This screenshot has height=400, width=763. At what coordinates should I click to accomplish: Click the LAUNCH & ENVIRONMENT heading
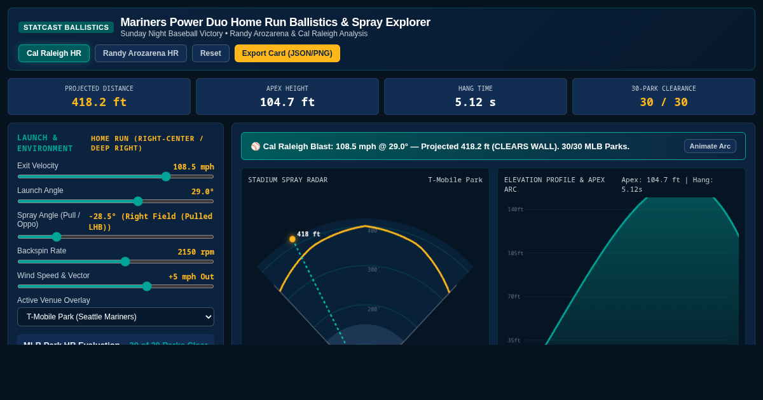tap(45, 143)
